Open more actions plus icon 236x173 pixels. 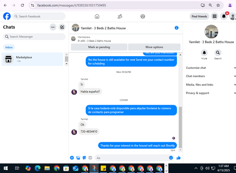click(72, 158)
